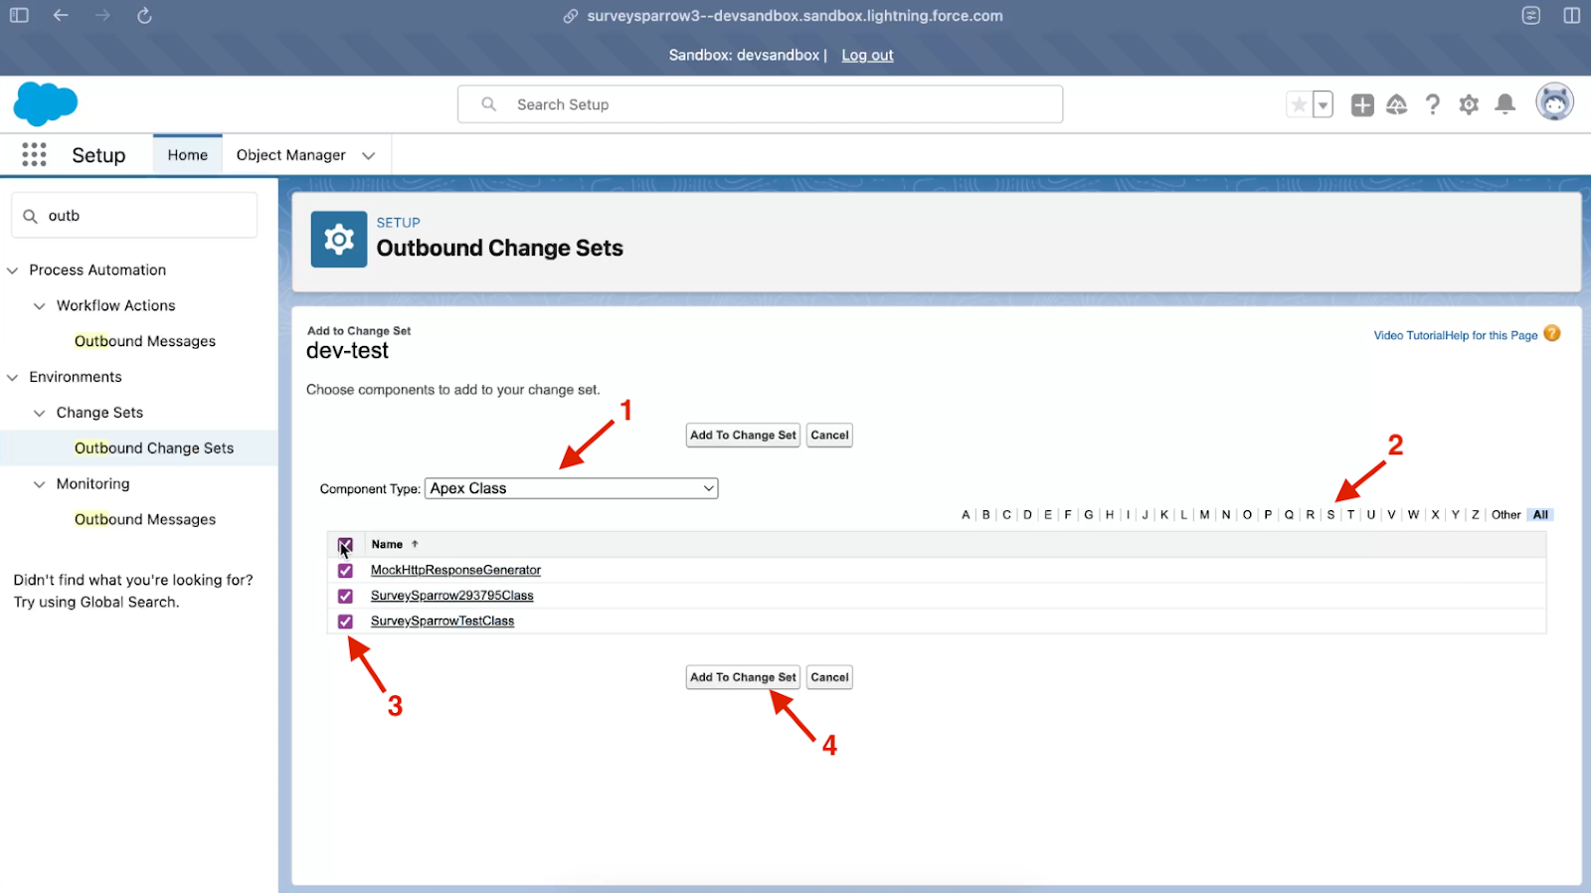Toggle SurveySparrowTestClass checkbox
The width and height of the screenshot is (1591, 893).
tap(345, 622)
